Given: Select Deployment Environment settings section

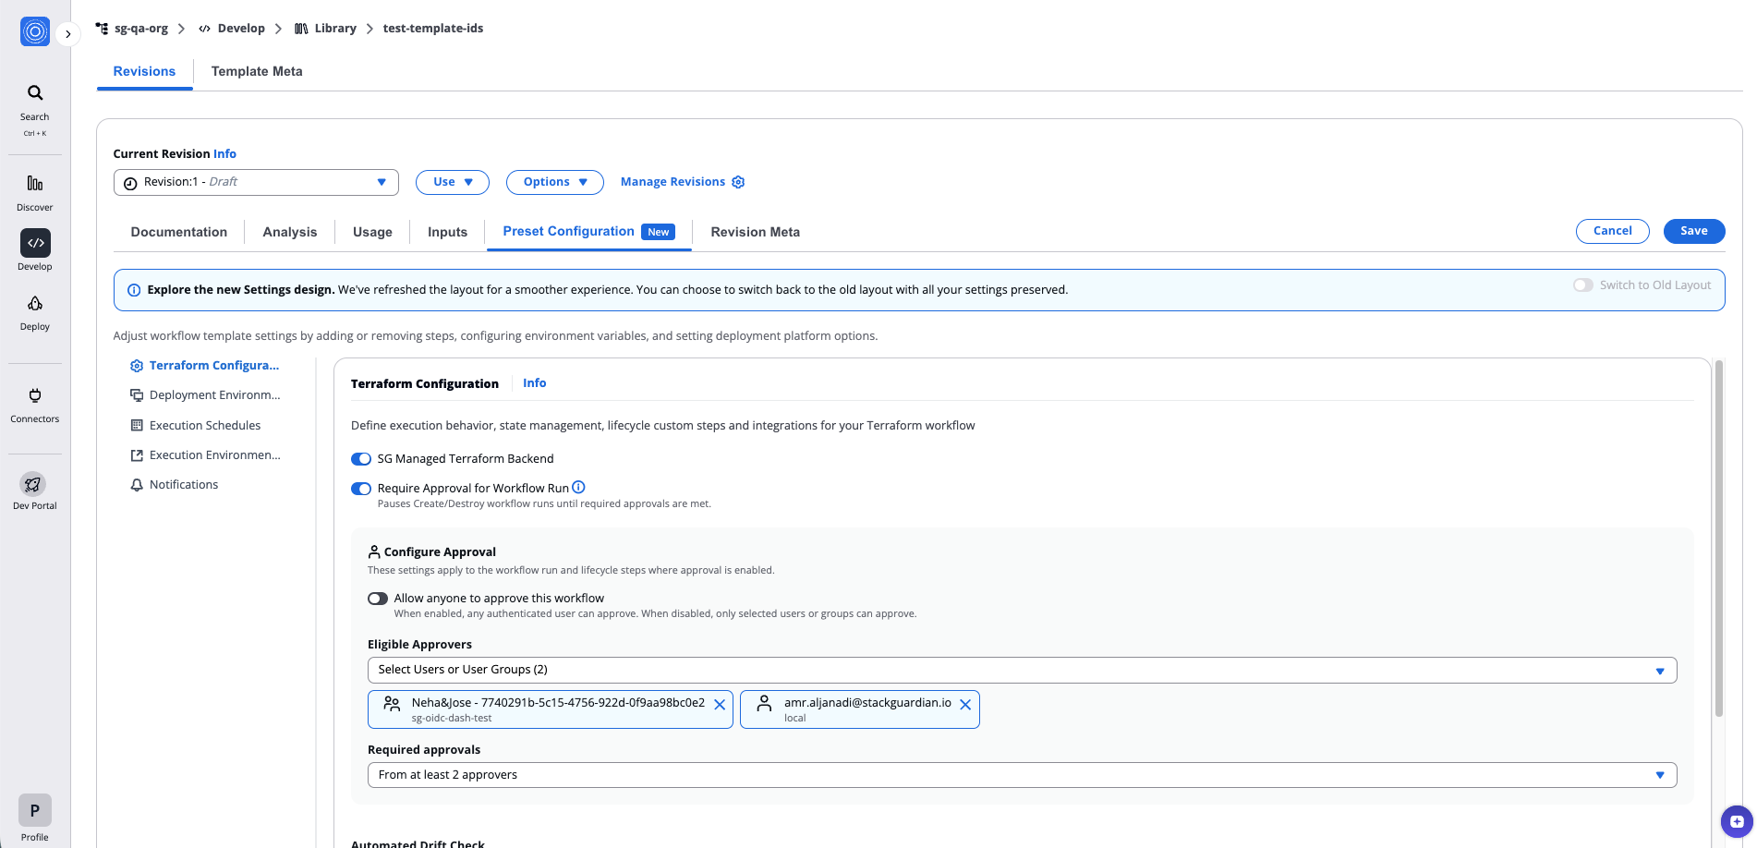Looking at the screenshot, I should click(214, 394).
